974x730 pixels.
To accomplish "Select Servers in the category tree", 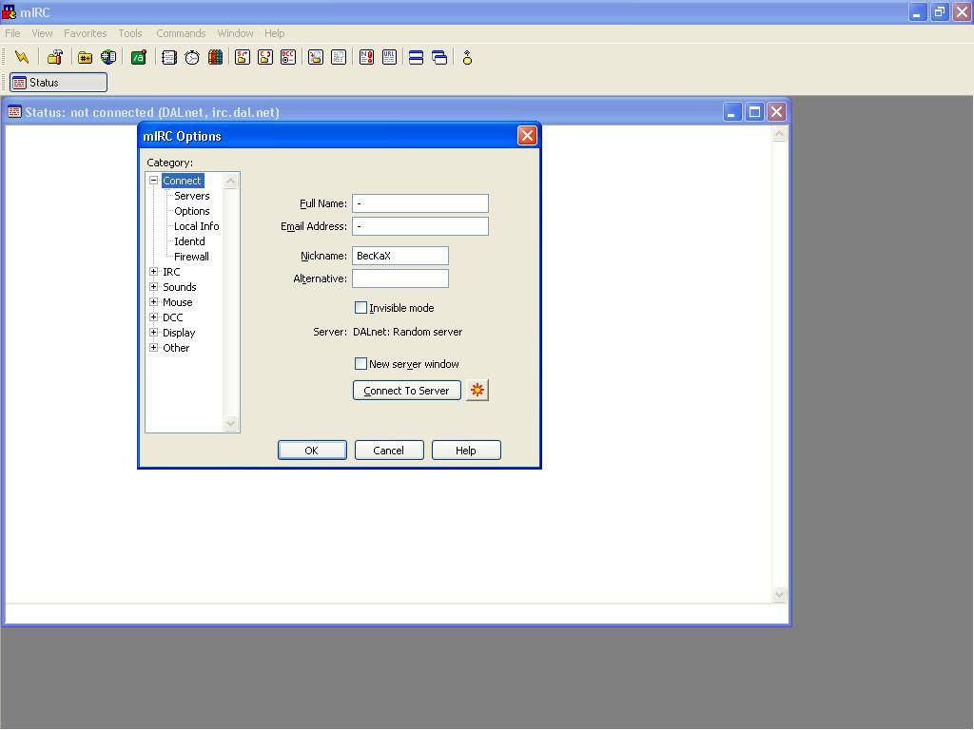I will pos(191,196).
